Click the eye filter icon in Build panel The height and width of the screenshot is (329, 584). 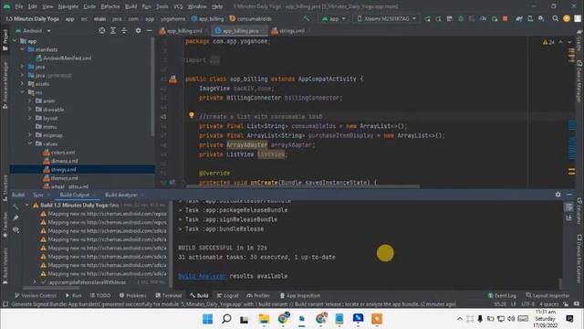pos(16,229)
